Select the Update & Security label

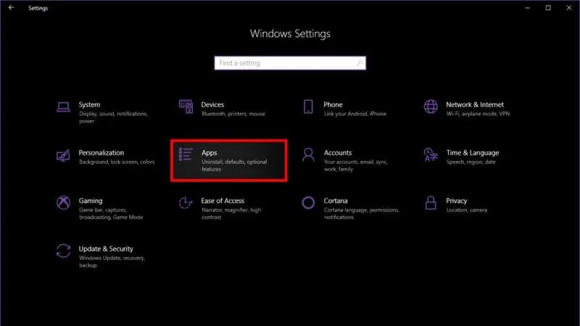pos(105,248)
